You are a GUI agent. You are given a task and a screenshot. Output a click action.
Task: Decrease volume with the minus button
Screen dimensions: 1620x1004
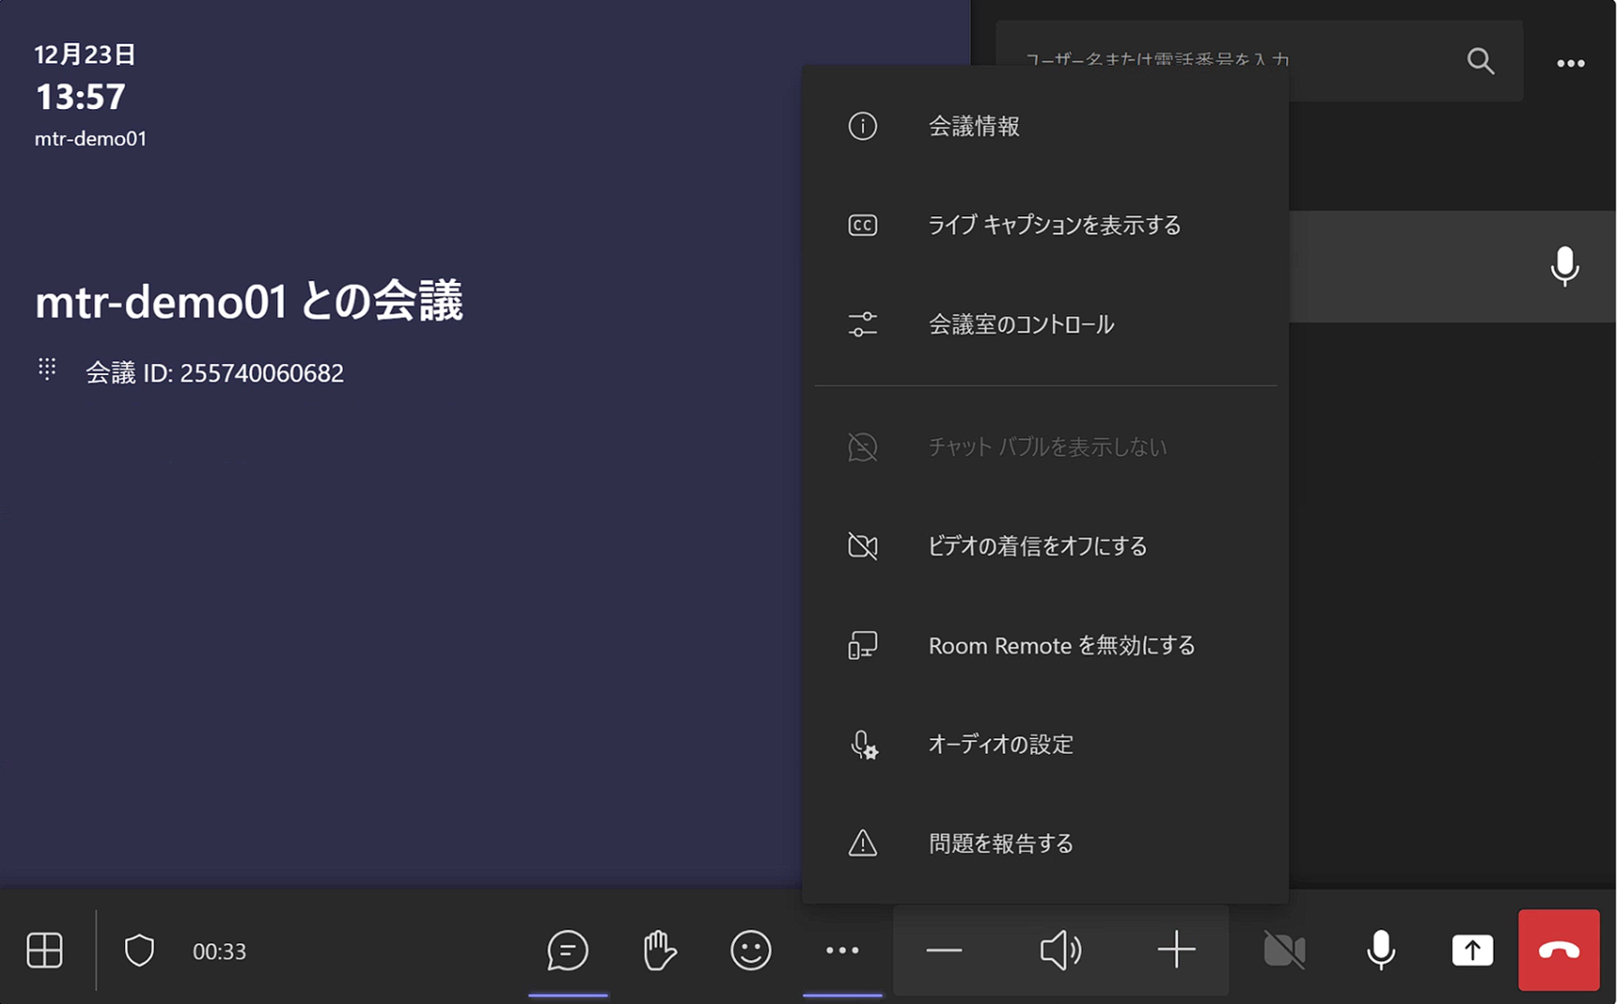coord(944,950)
